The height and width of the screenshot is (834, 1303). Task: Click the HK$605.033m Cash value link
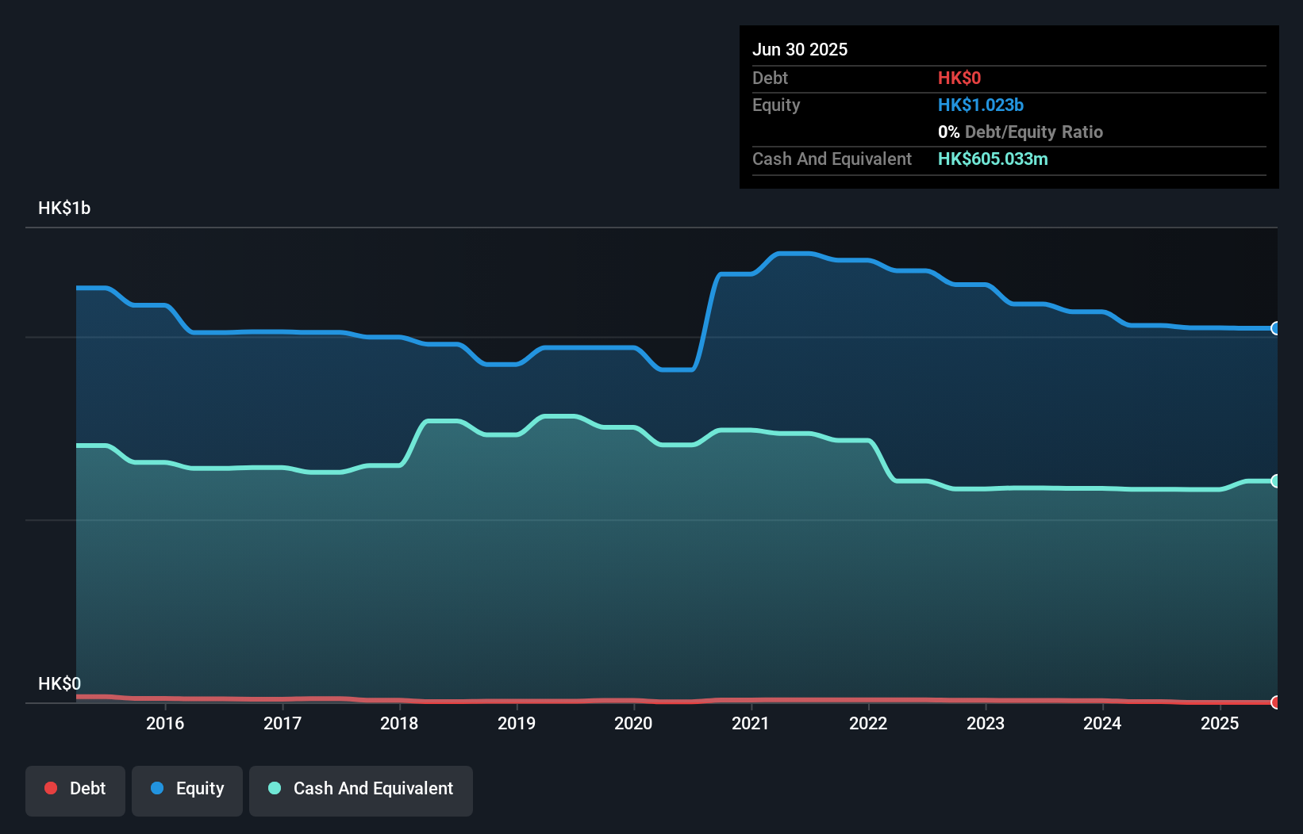pyautogui.click(x=993, y=159)
